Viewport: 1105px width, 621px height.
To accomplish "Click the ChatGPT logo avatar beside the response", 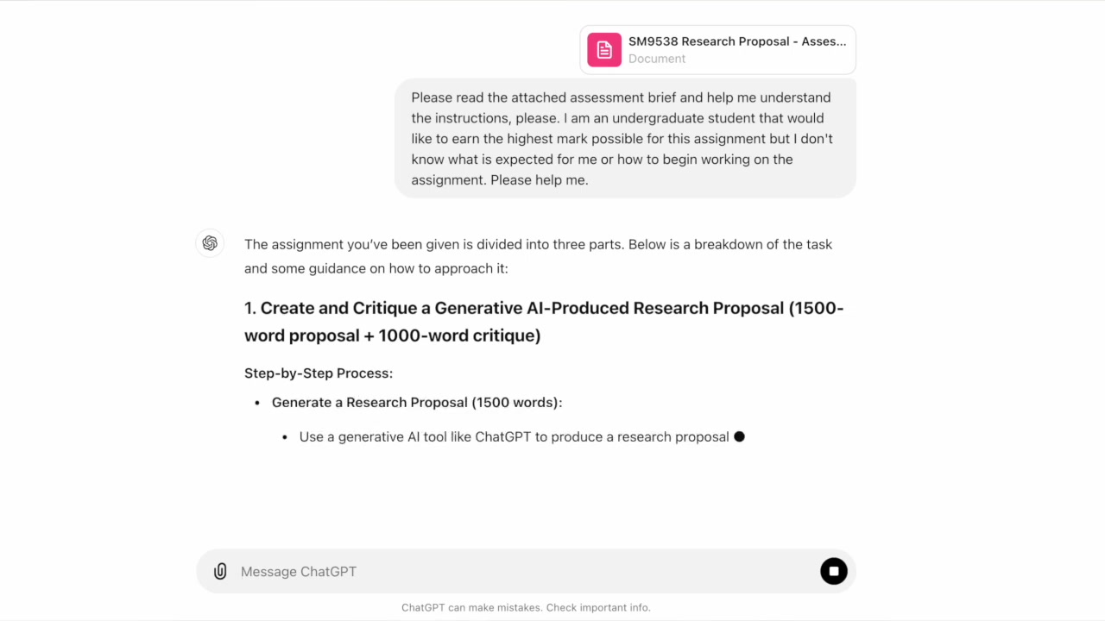I will click(x=210, y=243).
